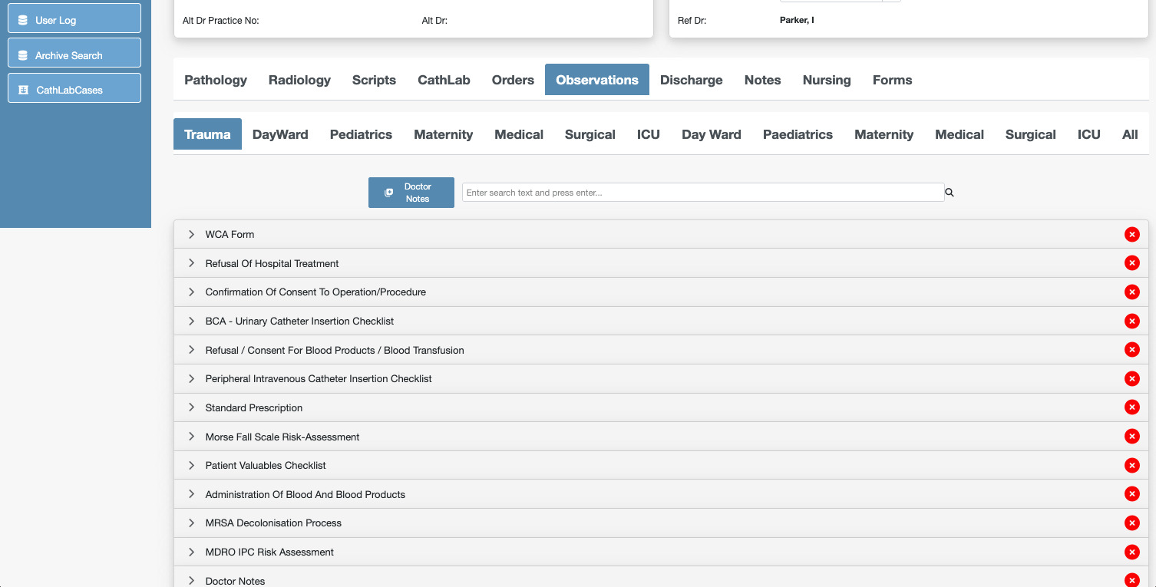Click the red X beside Refusal Of Hospital Treatment

tap(1131, 263)
